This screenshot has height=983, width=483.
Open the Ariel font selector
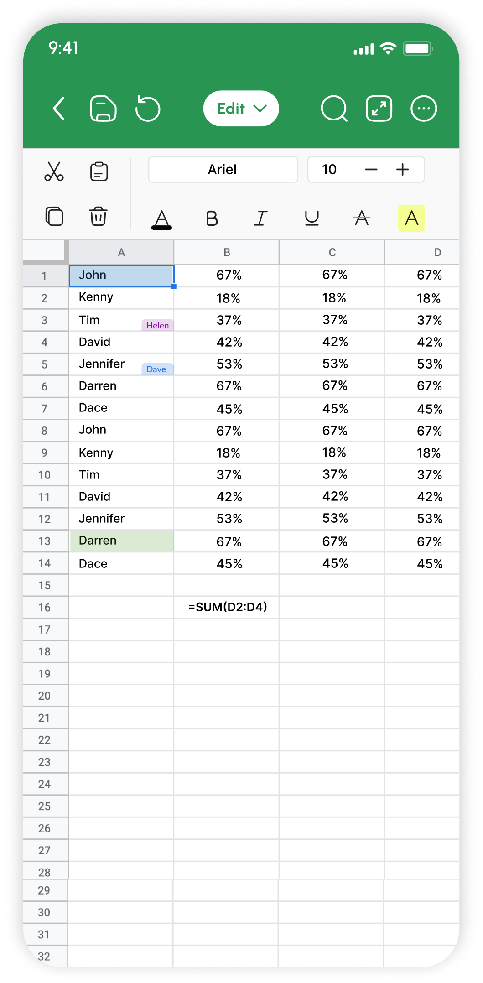(223, 170)
